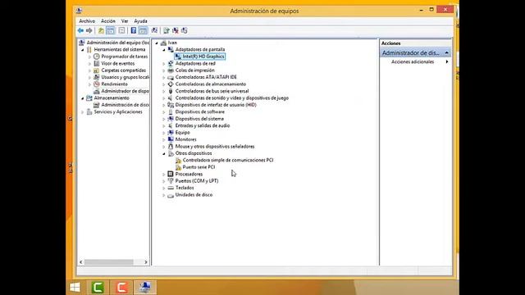The width and height of the screenshot is (525, 295).
Task: Click left tree horizontal scrollbar left arrow
Action: click(80, 262)
